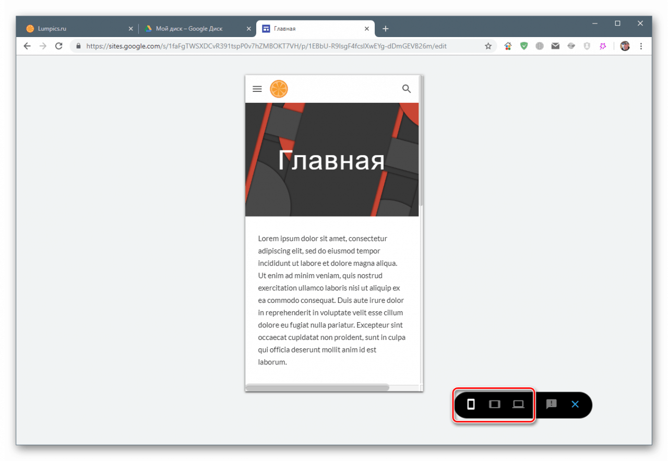
Task: Go back to the previous page
Action: [x=27, y=46]
